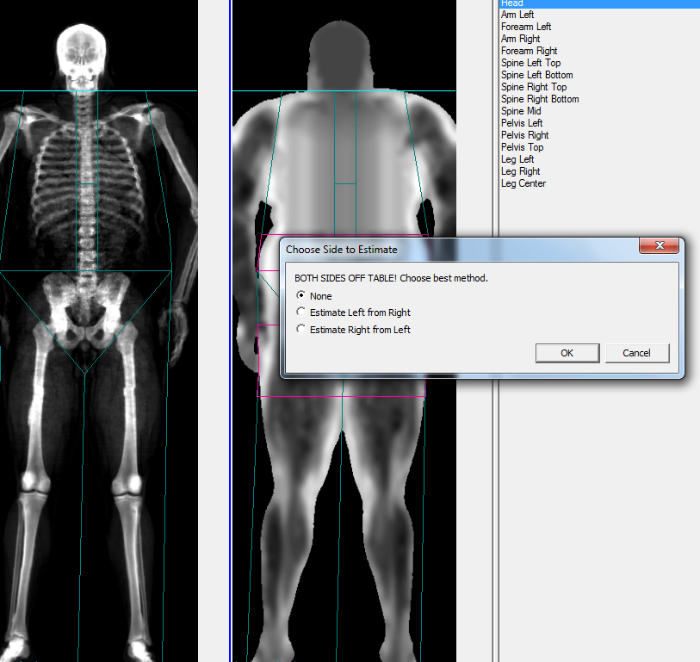Pick Forearm Left from the list

pos(526,27)
